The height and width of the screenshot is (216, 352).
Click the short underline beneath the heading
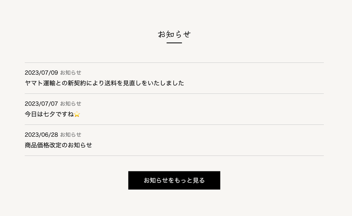click(x=174, y=43)
